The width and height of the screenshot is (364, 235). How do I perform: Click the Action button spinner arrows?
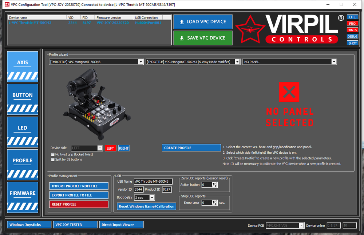215,185
